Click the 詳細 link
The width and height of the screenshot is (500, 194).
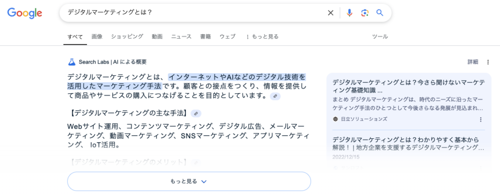pos(473,62)
